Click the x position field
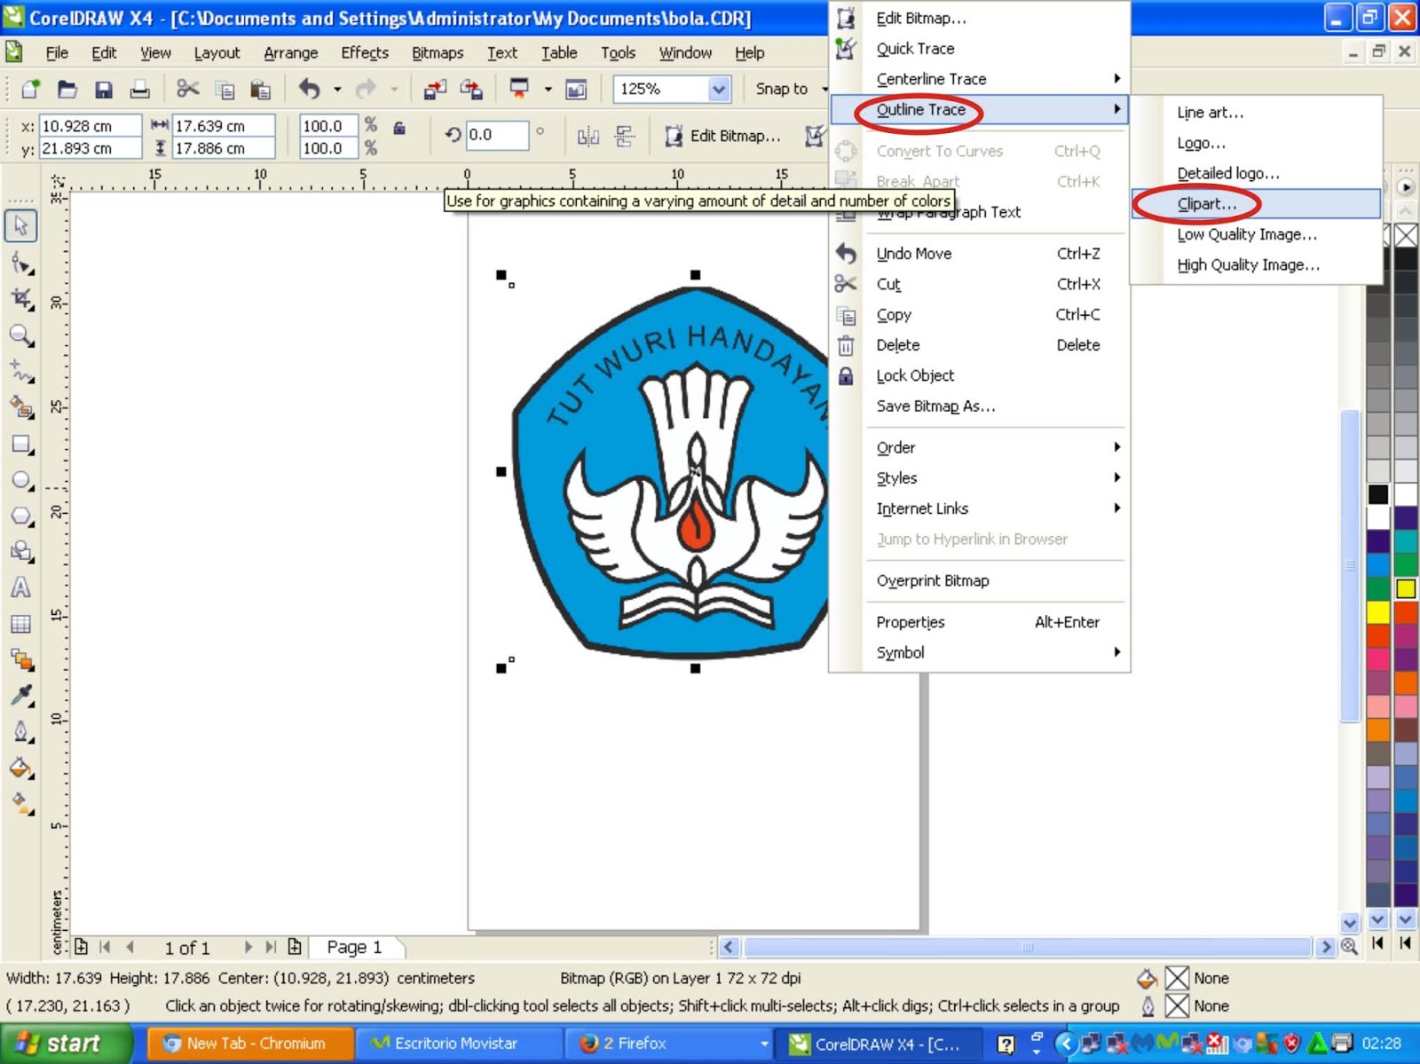Image resolution: width=1420 pixels, height=1064 pixels. (90, 126)
